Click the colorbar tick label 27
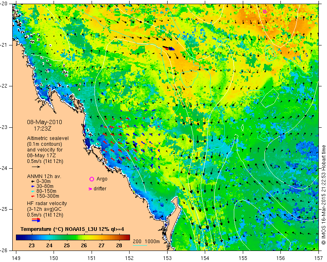Screen dimensions: 327x262 [101, 246]
